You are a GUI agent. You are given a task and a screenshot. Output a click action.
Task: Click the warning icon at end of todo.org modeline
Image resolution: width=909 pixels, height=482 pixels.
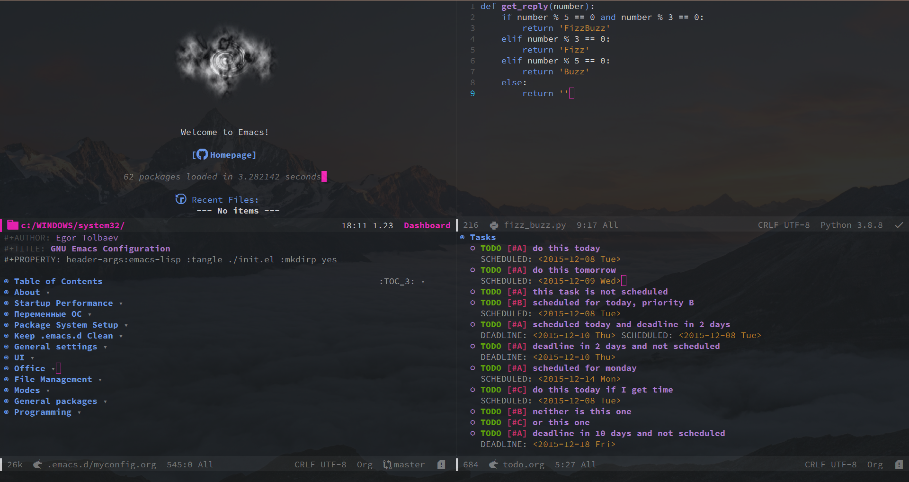click(x=899, y=464)
